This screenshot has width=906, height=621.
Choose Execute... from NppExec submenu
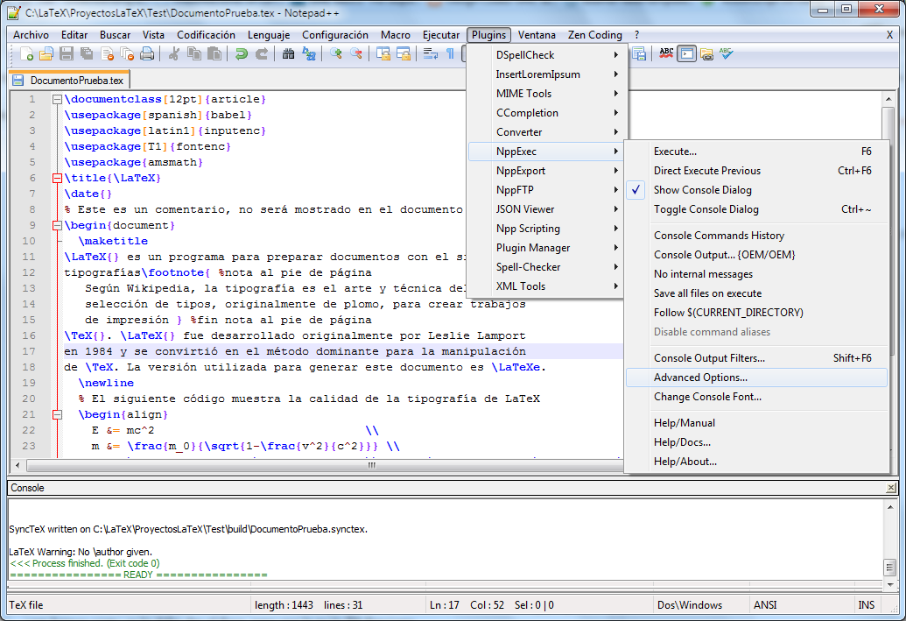[756, 152]
